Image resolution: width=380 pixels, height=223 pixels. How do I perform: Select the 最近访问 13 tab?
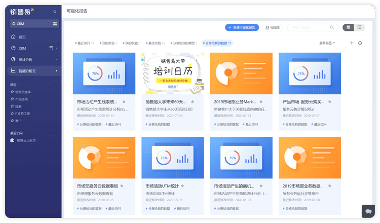click(x=84, y=43)
